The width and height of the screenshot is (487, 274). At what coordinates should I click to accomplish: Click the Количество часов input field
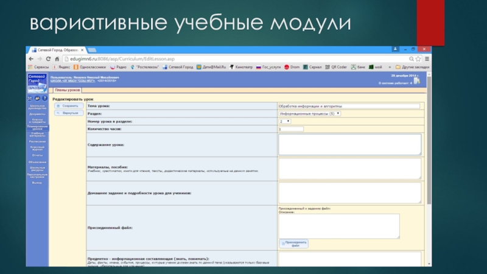pyautogui.click(x=291, y=129)
